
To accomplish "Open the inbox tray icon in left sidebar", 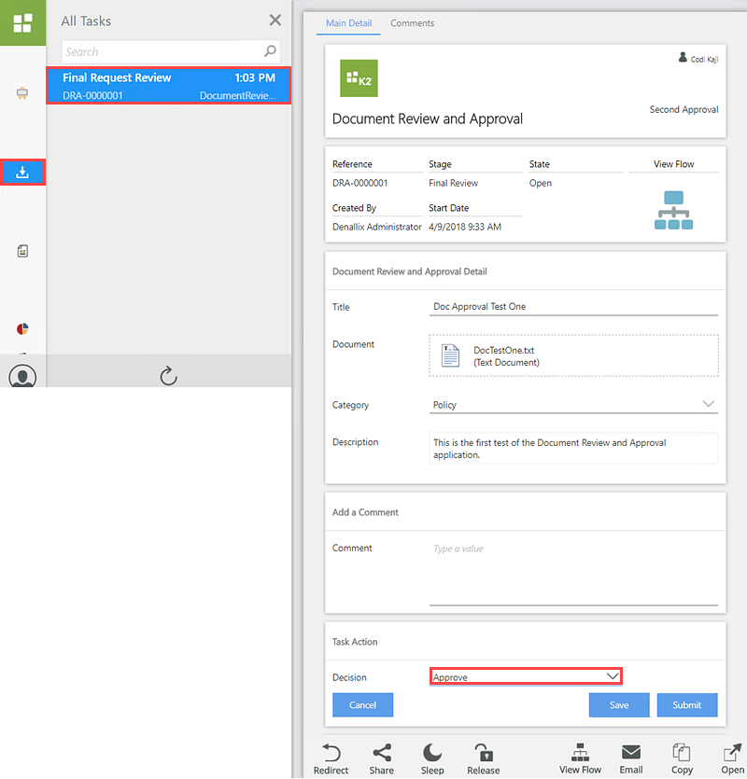I will [x=23, y=172].
